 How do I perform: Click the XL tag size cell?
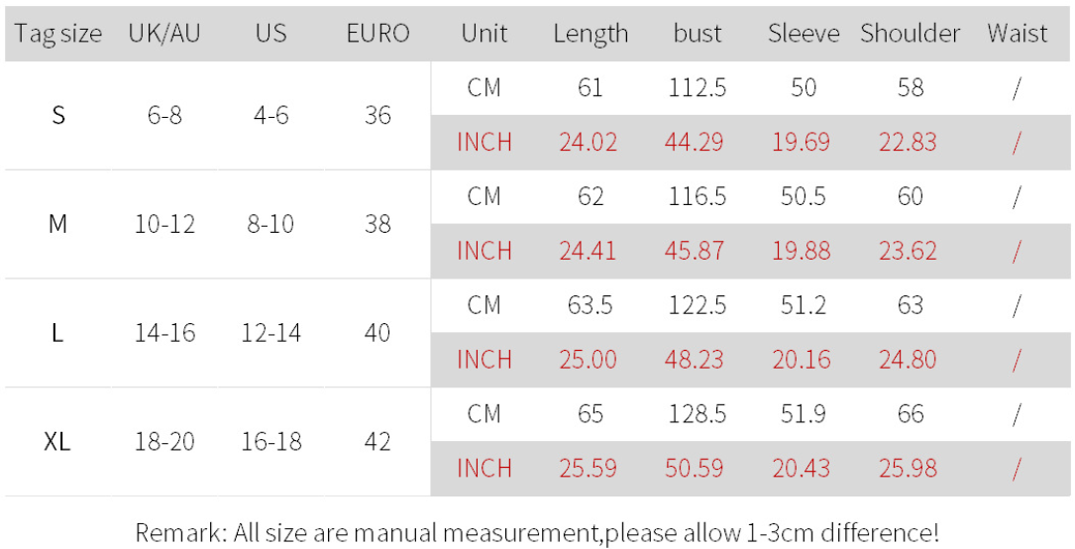(x=58, y=442)
